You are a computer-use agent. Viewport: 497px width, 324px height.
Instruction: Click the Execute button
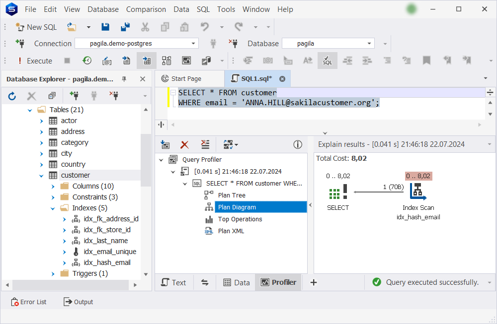(x=35, y=61)
